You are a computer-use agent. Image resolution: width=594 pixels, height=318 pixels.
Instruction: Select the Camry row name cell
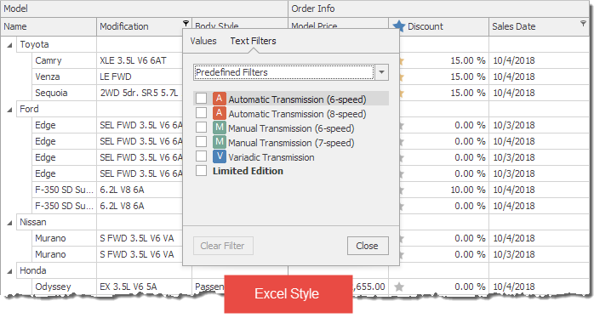pos(64,60)
